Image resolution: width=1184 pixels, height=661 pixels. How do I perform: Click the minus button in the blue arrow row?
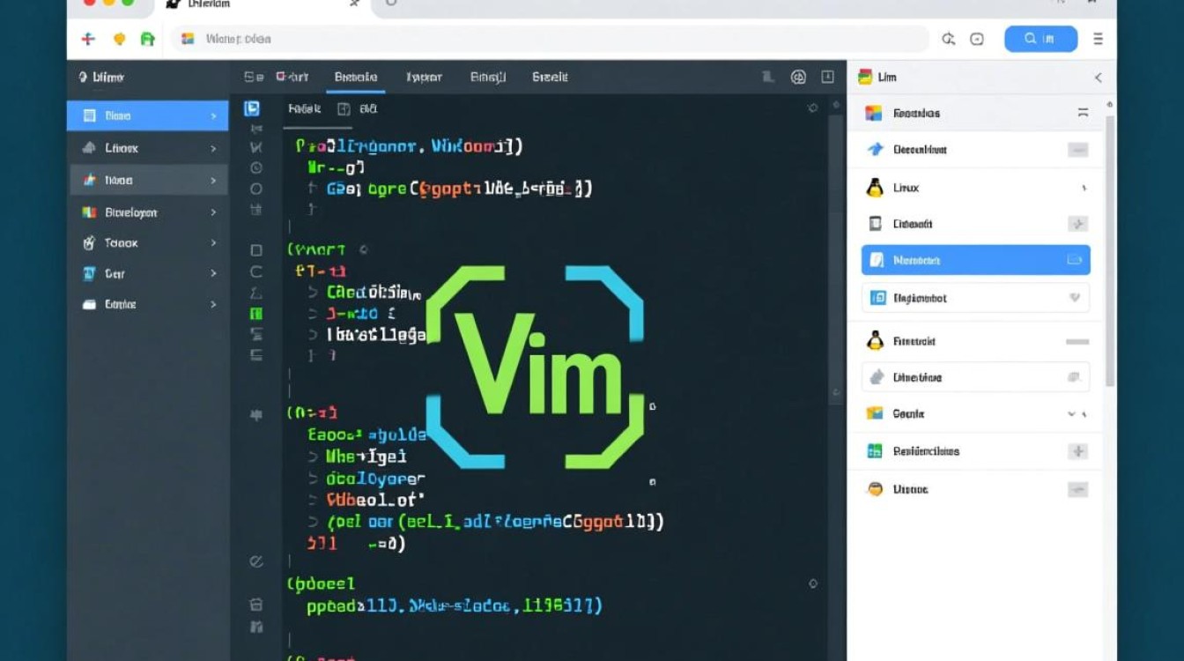[x=1078, y=150]
